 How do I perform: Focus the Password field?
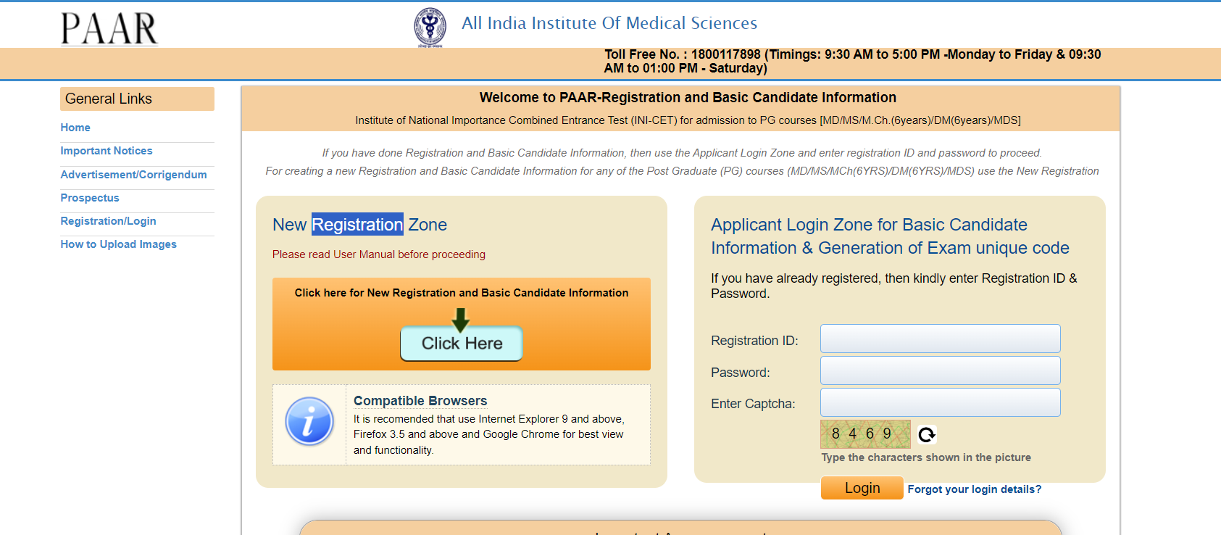click(x=941, y=370)
